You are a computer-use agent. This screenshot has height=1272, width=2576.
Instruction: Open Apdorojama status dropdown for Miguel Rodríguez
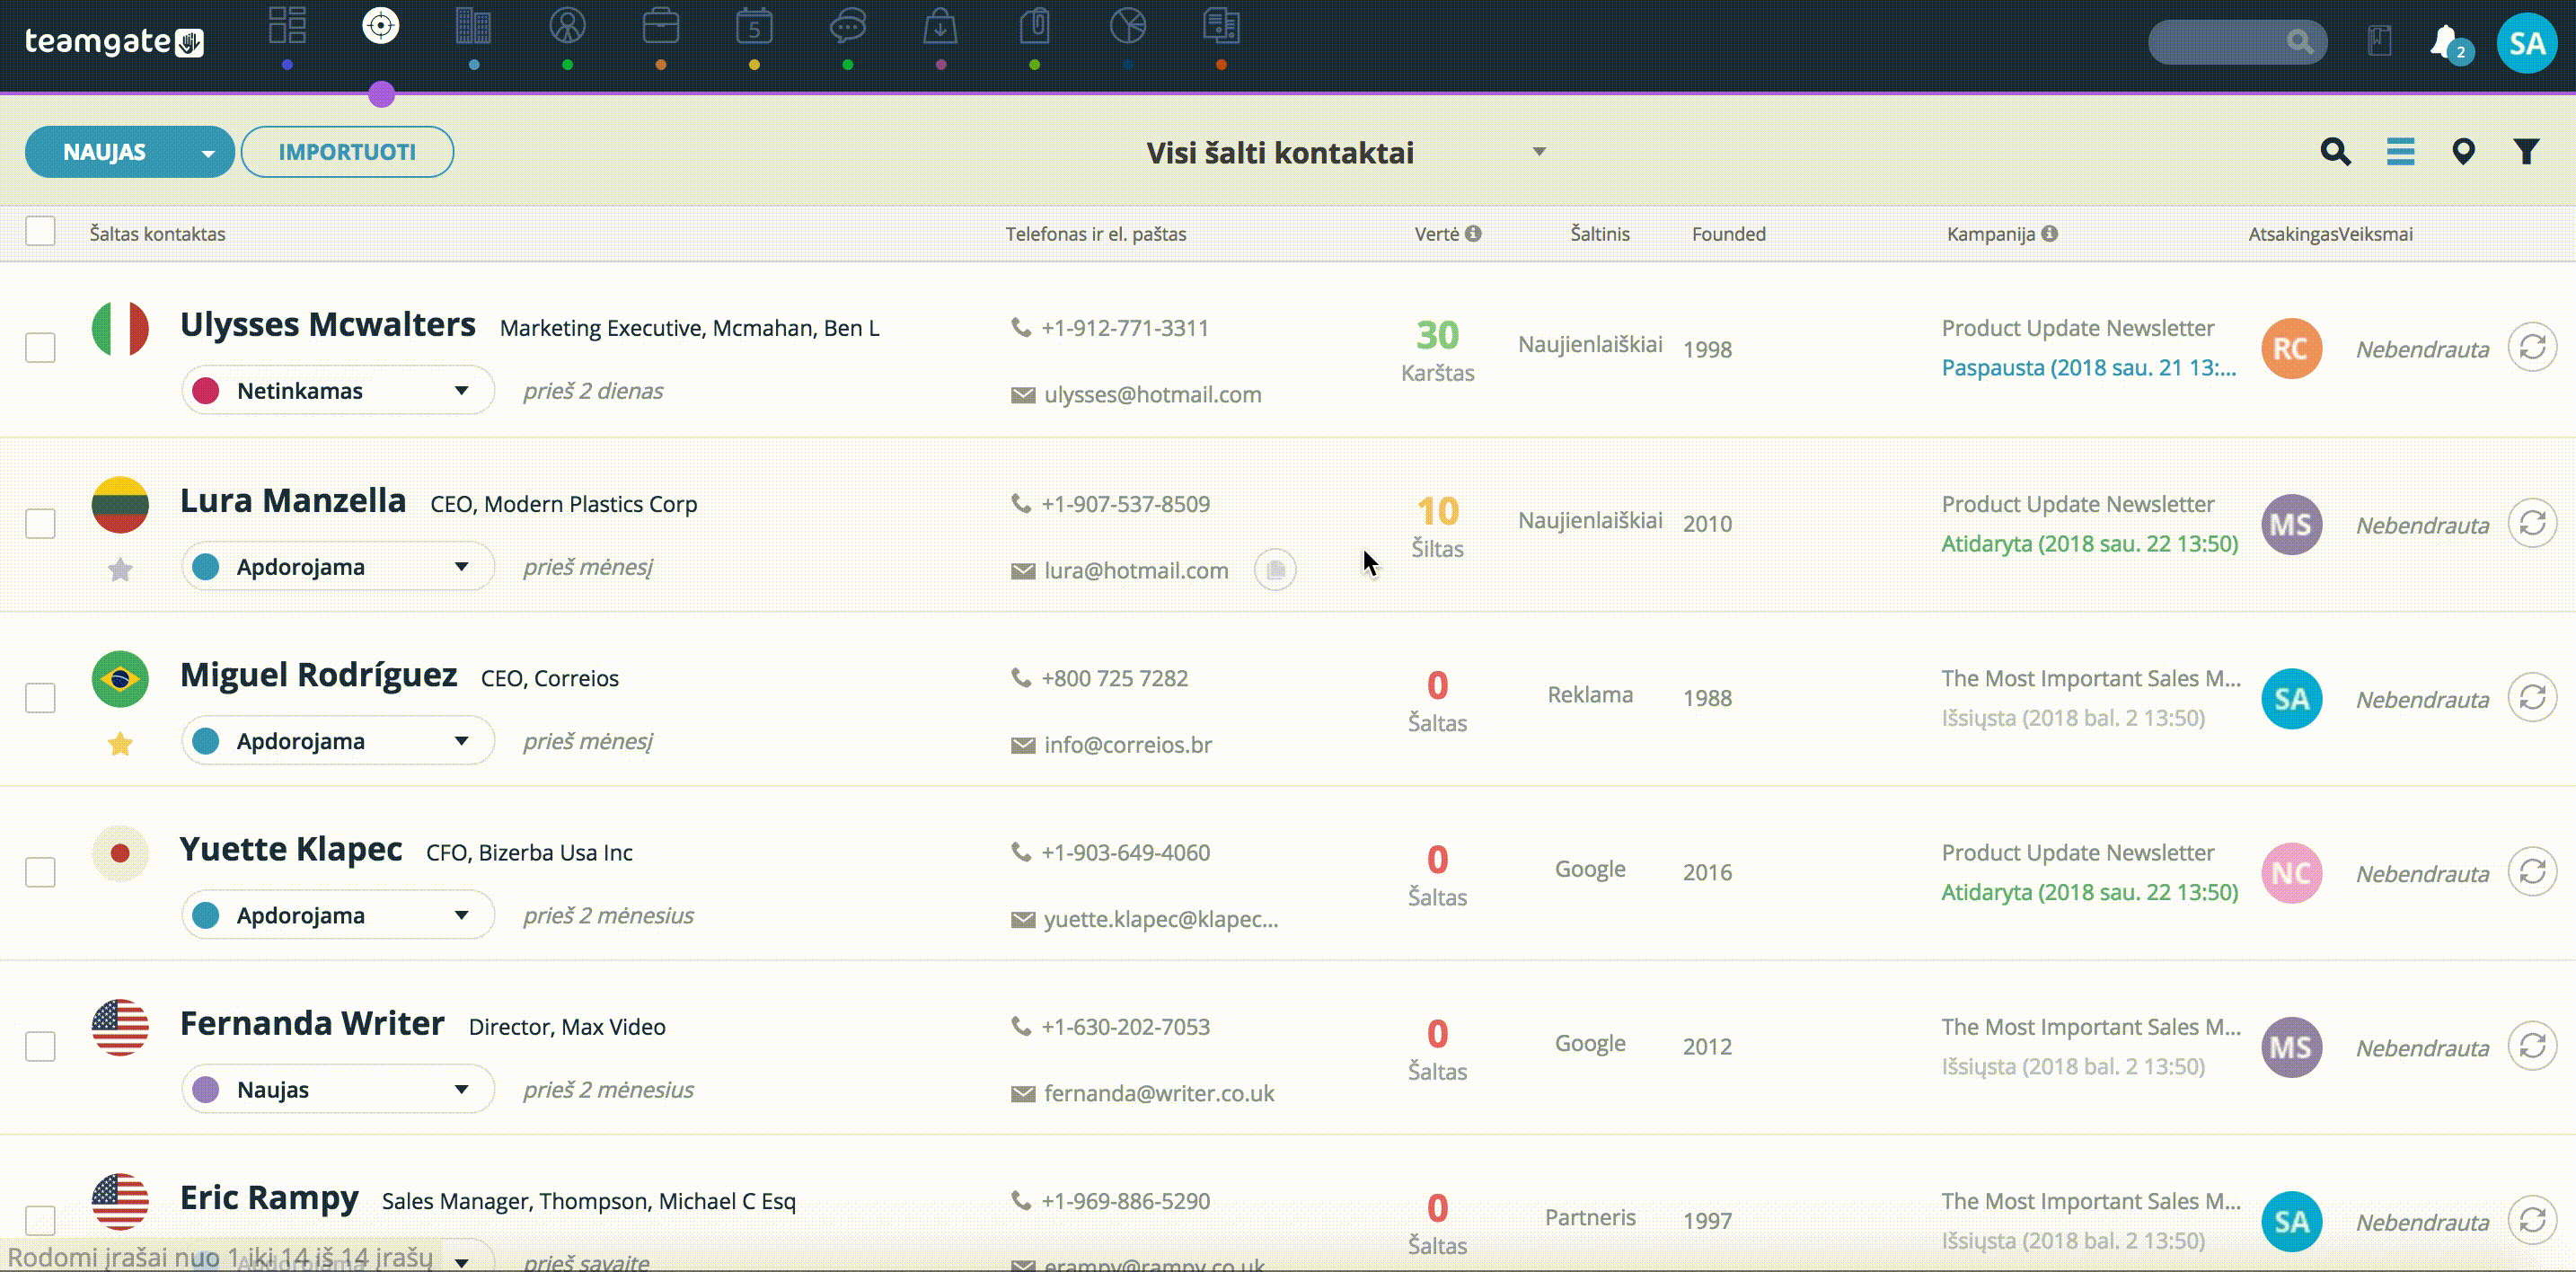[338, 740]
